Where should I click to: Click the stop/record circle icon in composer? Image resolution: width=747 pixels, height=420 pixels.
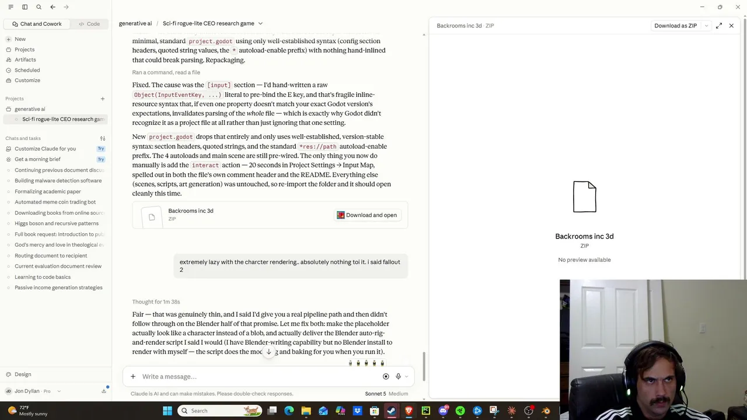point(386,377)
